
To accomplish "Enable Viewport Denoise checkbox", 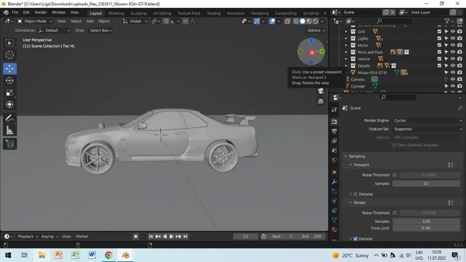I will tap(355, 194).
